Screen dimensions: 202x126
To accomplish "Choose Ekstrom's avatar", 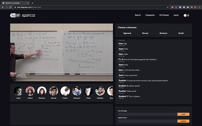I will click(42, 91).
